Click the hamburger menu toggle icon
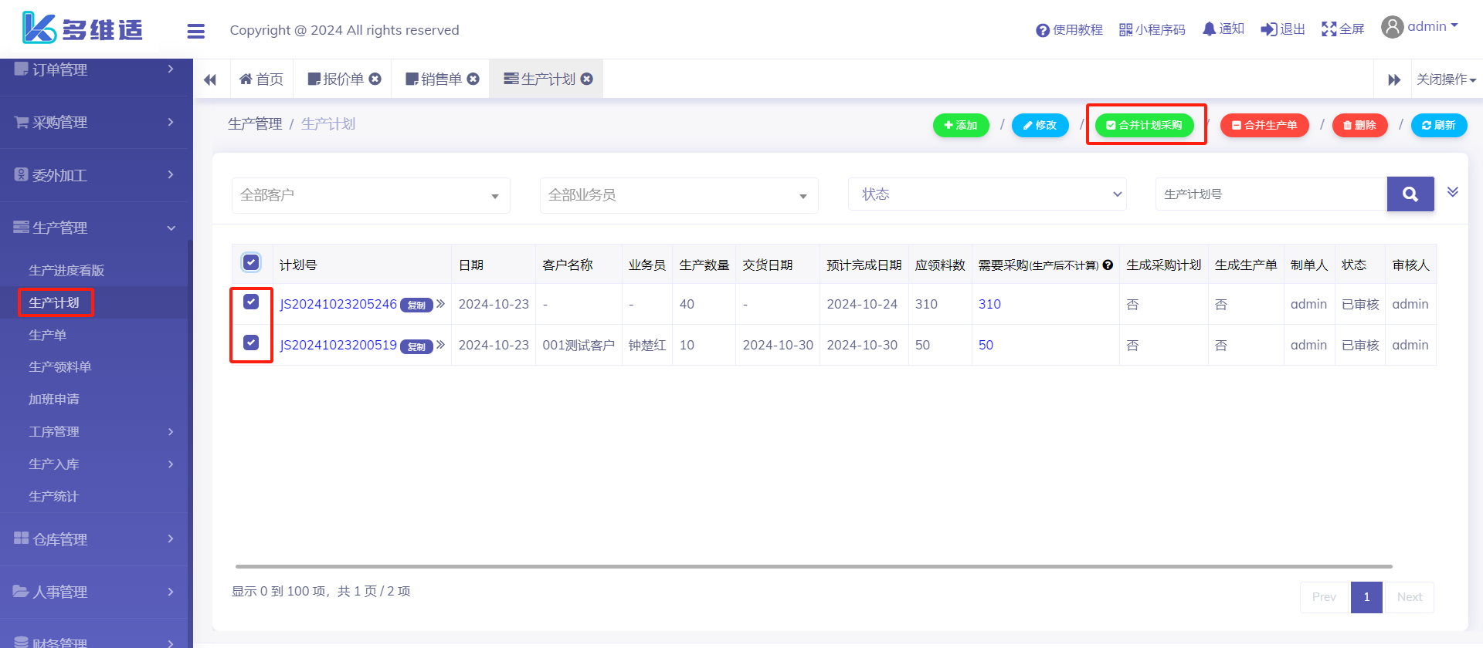Screen dimensions: 1483x648 coord(195,31)
